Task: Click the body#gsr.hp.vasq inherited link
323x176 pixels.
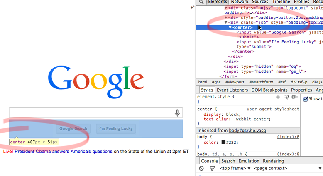Action: pos(247,131)
